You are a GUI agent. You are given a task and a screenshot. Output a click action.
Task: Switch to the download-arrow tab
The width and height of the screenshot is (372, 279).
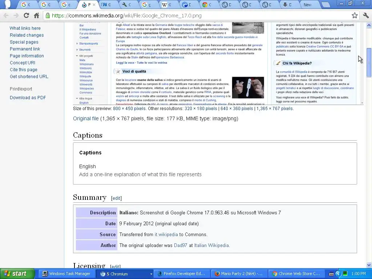(x=288, y=4)
